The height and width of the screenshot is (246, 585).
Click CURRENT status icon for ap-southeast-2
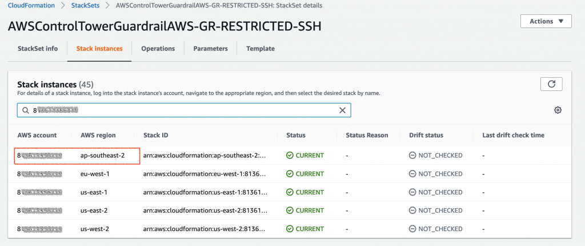point(290,156)
